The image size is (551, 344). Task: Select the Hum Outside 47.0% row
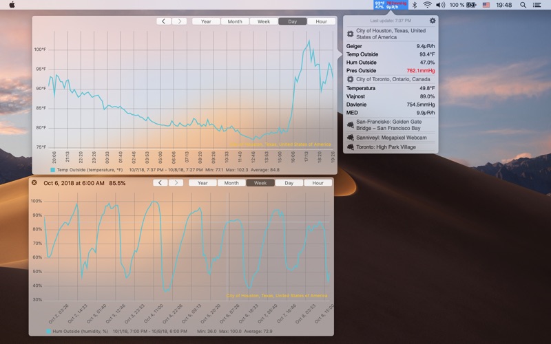[391, 63]
